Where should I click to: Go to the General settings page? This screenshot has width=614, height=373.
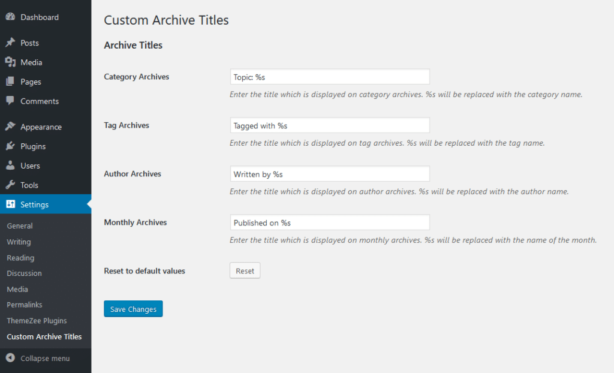20,225
